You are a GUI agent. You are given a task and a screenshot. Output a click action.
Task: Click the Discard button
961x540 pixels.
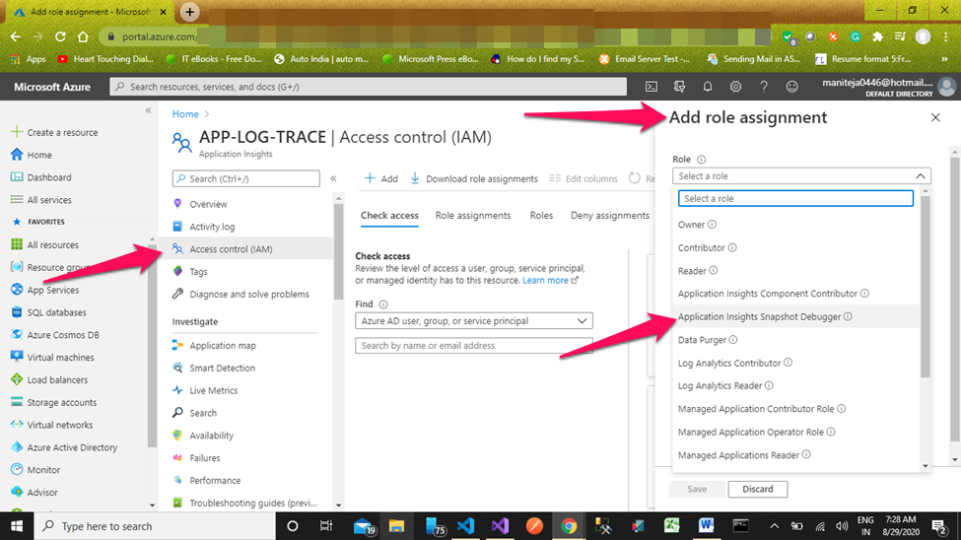tap(758, 489)
